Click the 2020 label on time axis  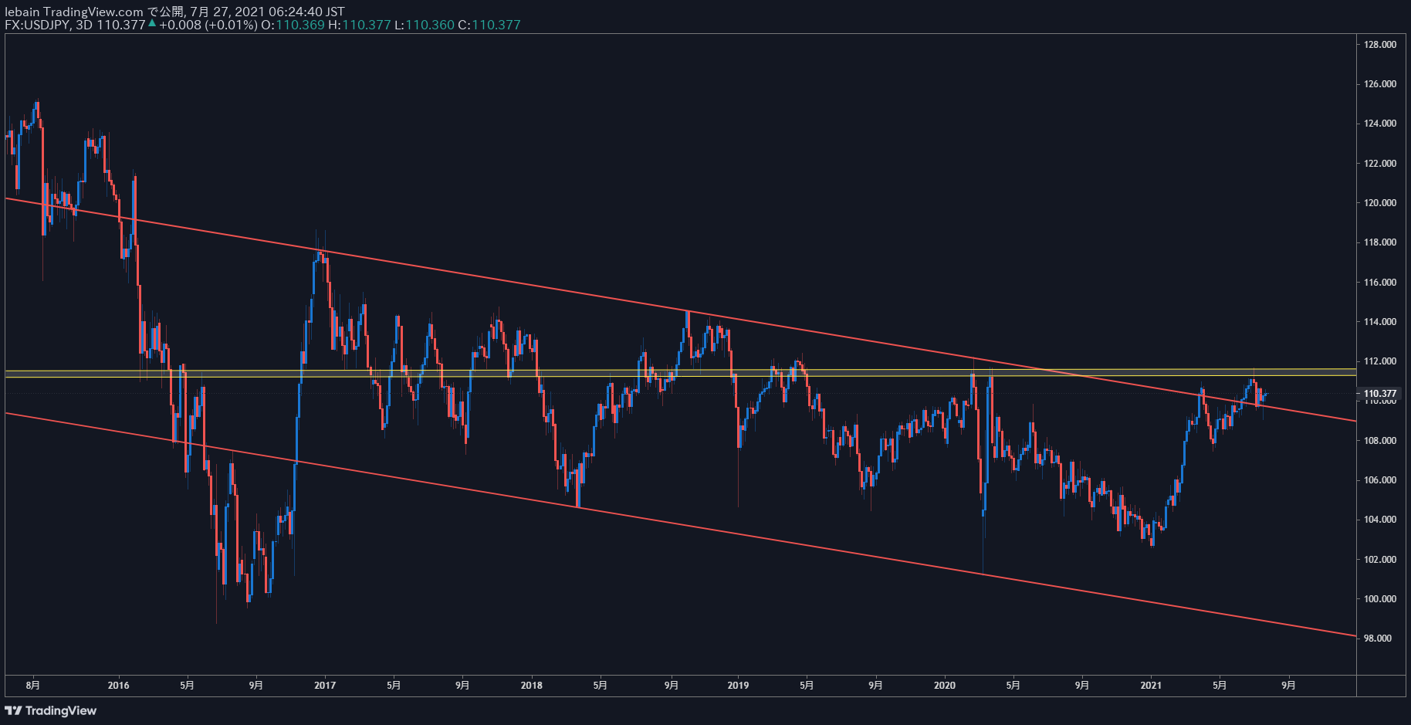coord(945,685)
